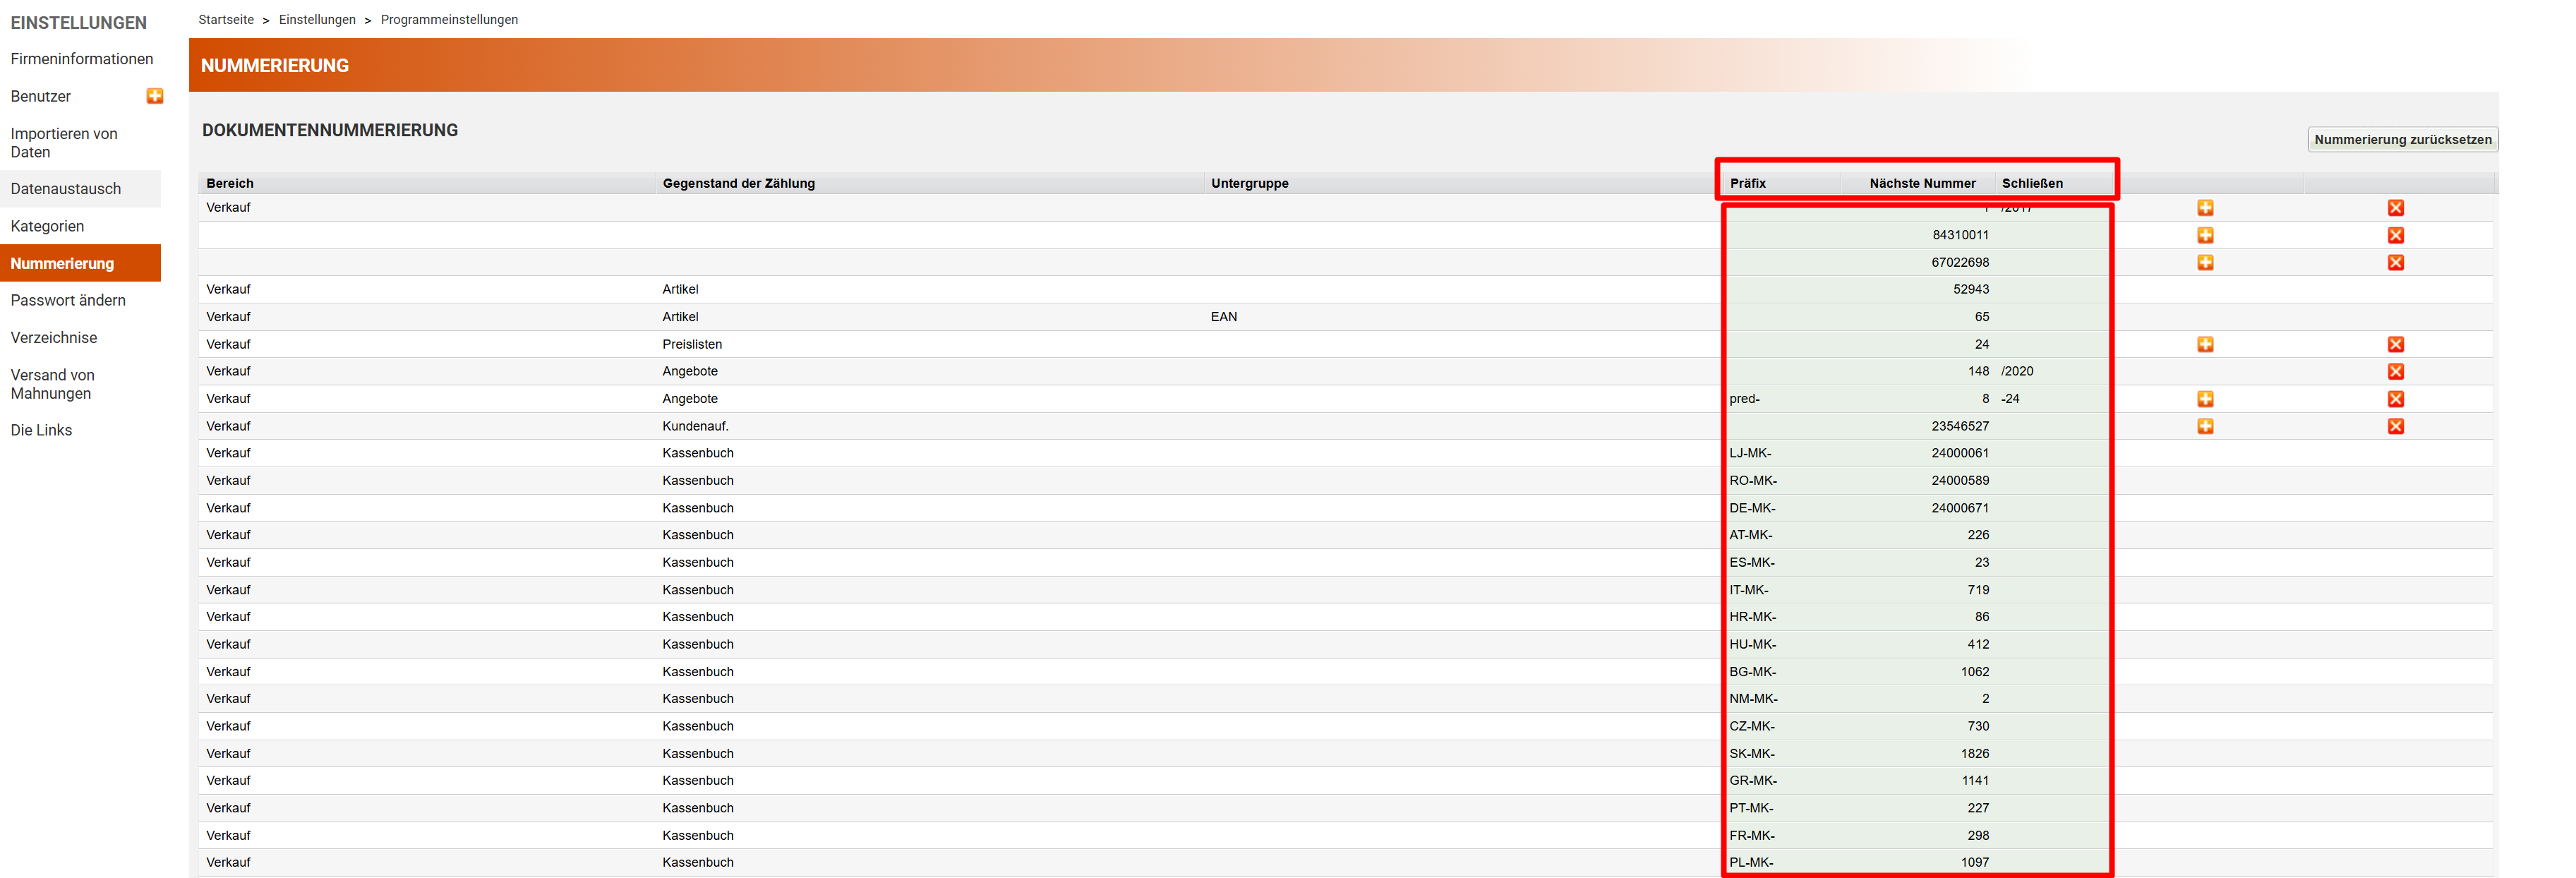Click the red X in the 67022698 row
The image size is (2576, 878).
2395,262
